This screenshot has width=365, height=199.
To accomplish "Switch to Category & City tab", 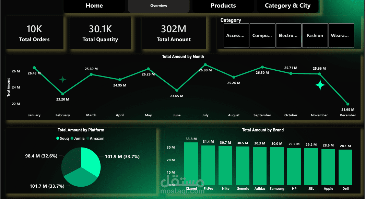I will (x=288, y=6).
